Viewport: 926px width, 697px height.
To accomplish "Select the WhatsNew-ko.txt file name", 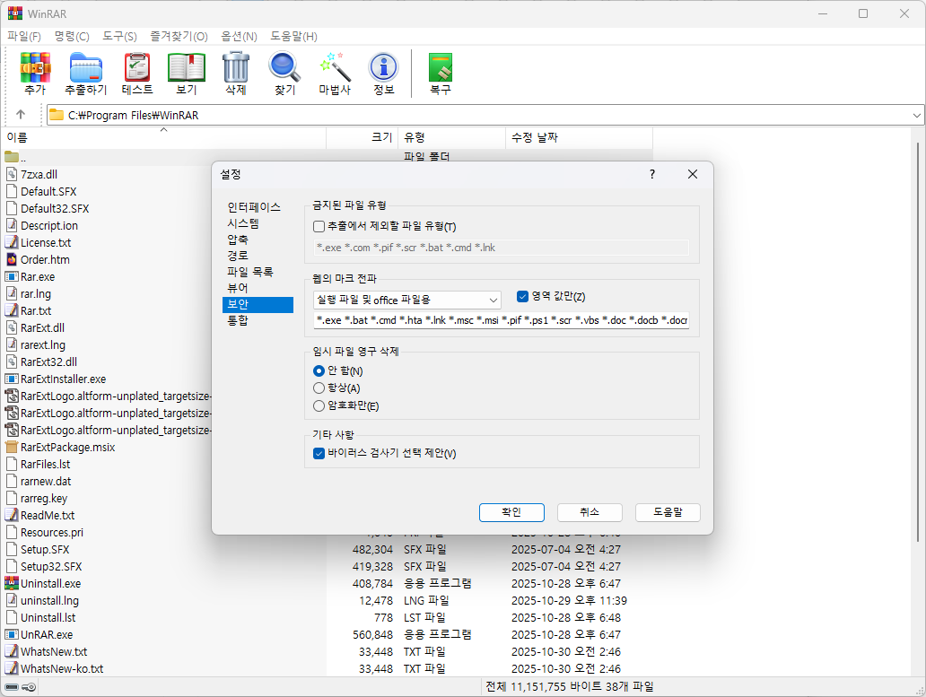I will click(62, 668).
